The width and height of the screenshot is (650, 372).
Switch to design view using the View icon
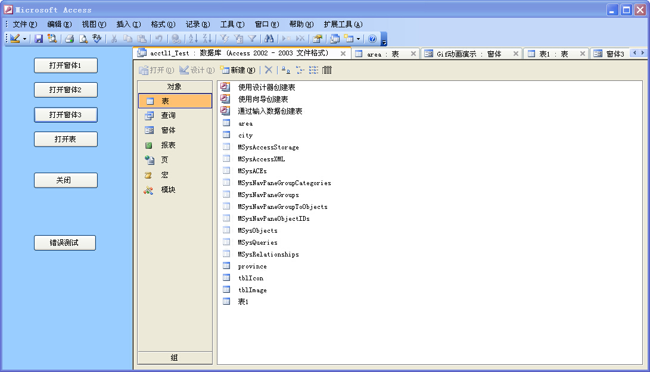[x=15, y=39]
